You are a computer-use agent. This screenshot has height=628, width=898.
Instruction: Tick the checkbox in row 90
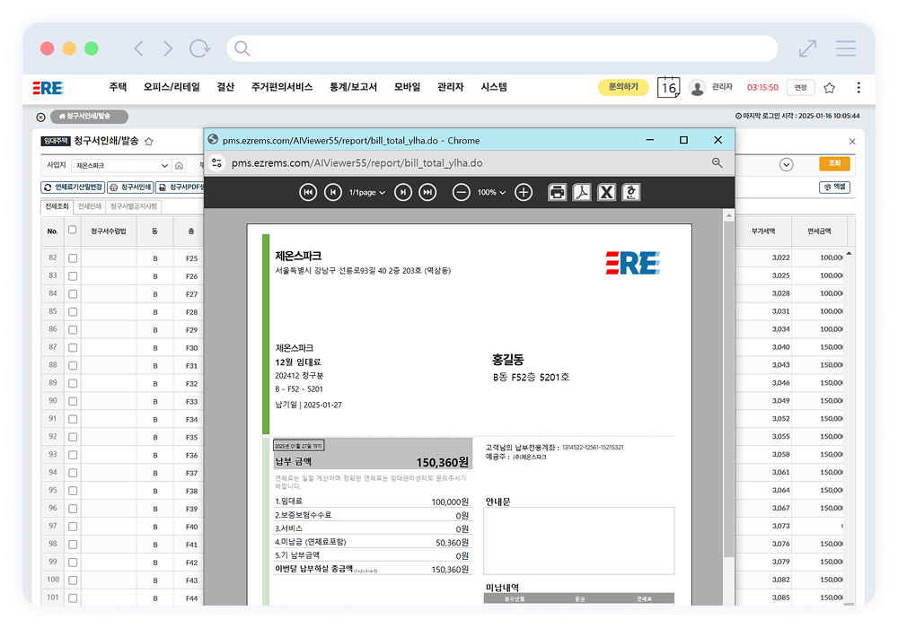tap(73, 401)
